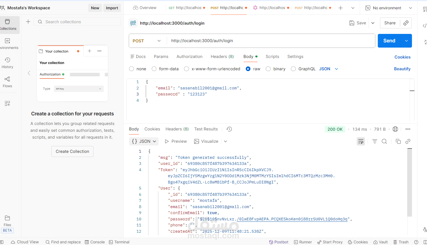Add a new request tab with plus
The image size is (427, 245).
(341, 8)
